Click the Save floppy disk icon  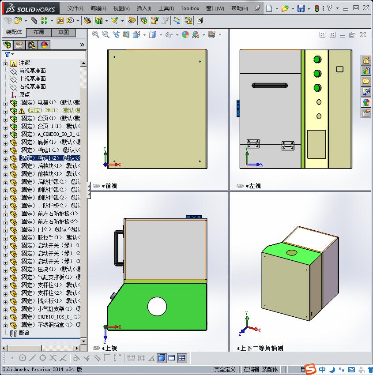[x=301, y=8]
